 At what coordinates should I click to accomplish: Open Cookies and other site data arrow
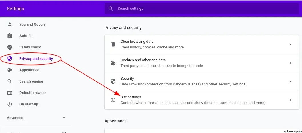click(x=290, y=63)
